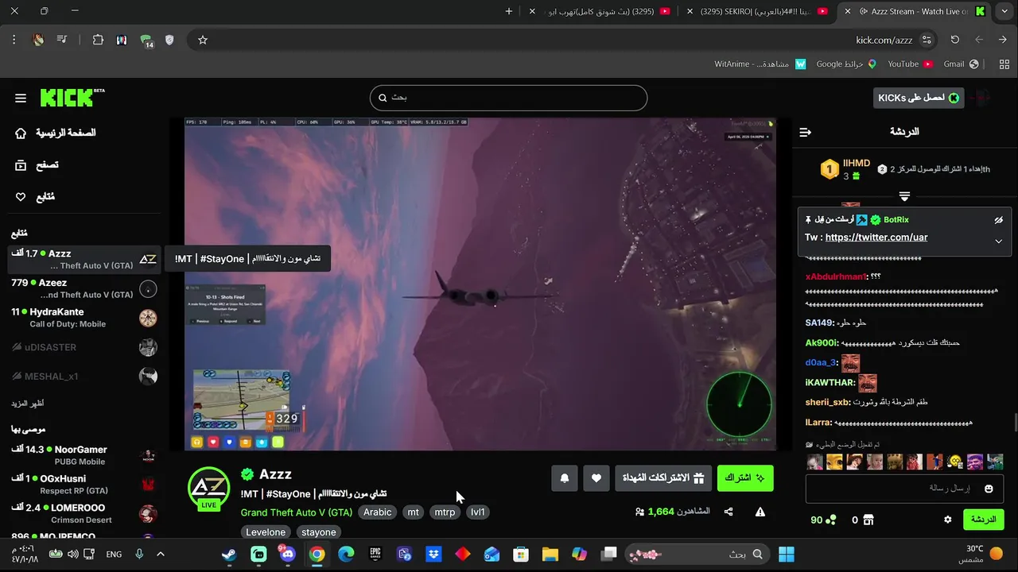Open the Kick hamburger navigation menu
Screen dimensions: 1018x572
pos(21,98)
